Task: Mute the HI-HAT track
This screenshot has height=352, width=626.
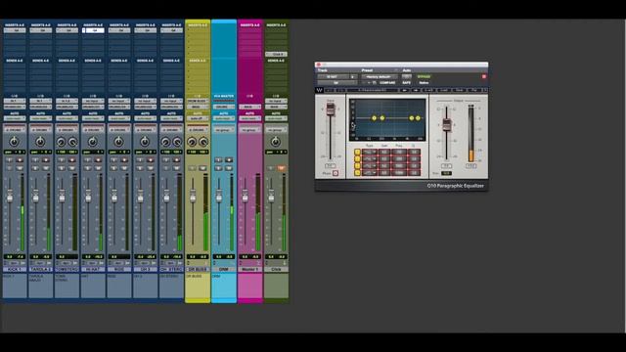Action: [98, 168]
